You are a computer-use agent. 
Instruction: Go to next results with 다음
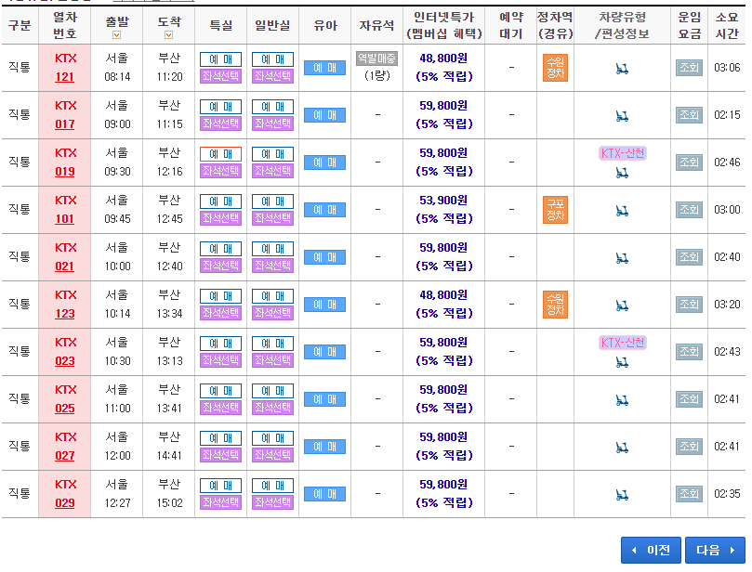point(715,550)
